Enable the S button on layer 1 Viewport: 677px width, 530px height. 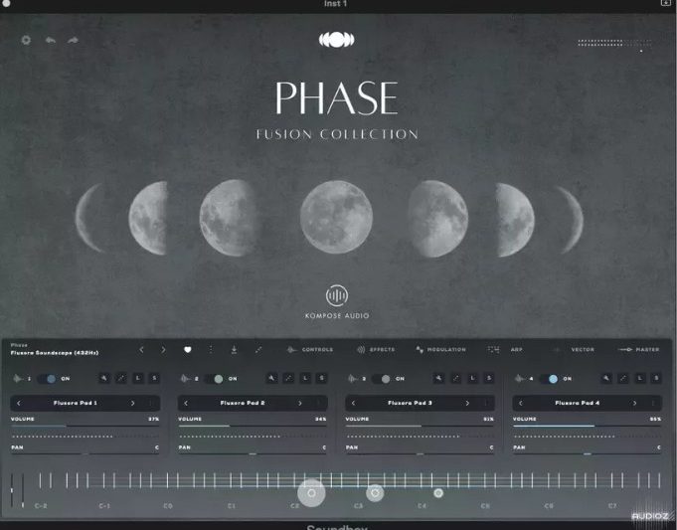154,379
